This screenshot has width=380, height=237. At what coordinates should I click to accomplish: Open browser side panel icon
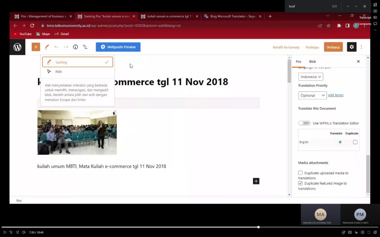click(347, 26)
